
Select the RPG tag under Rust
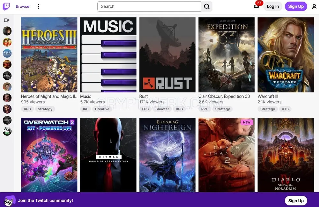pos(179,109)
